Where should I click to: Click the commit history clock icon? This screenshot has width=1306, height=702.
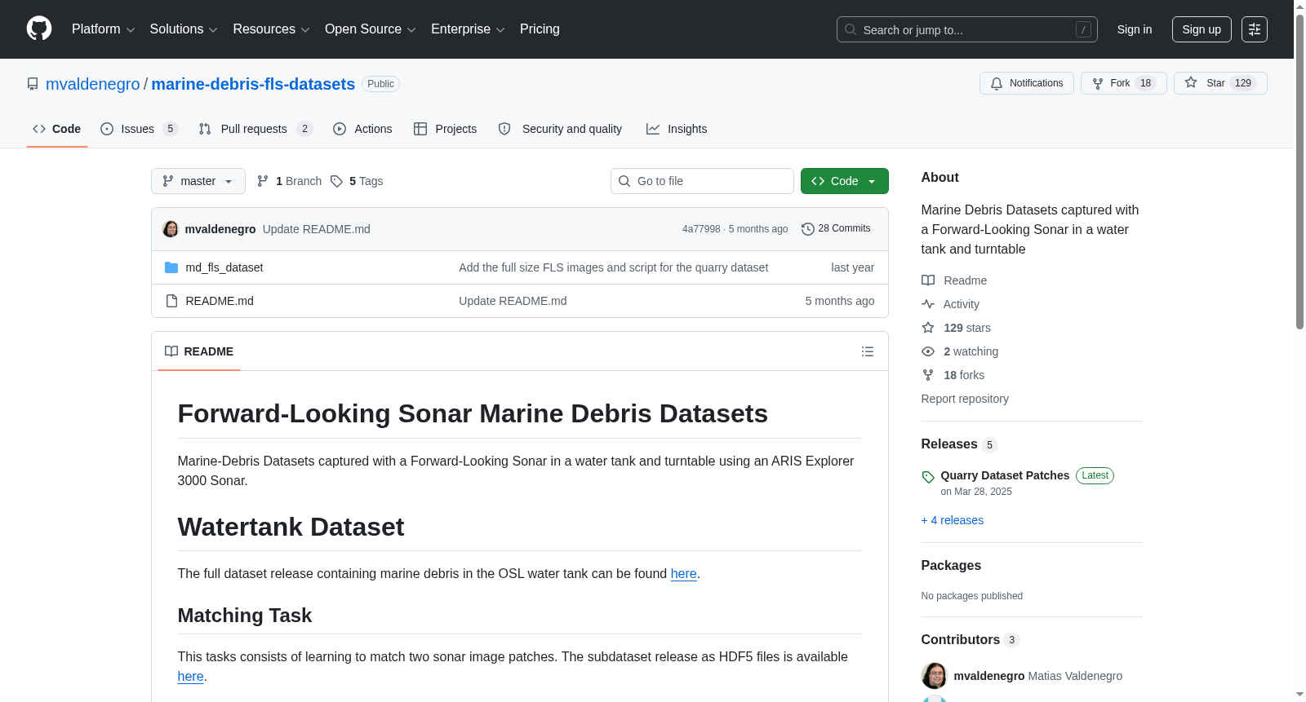(808, 229)
